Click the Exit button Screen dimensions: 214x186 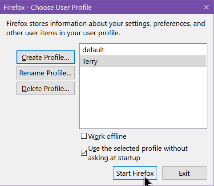click(184, 173)
